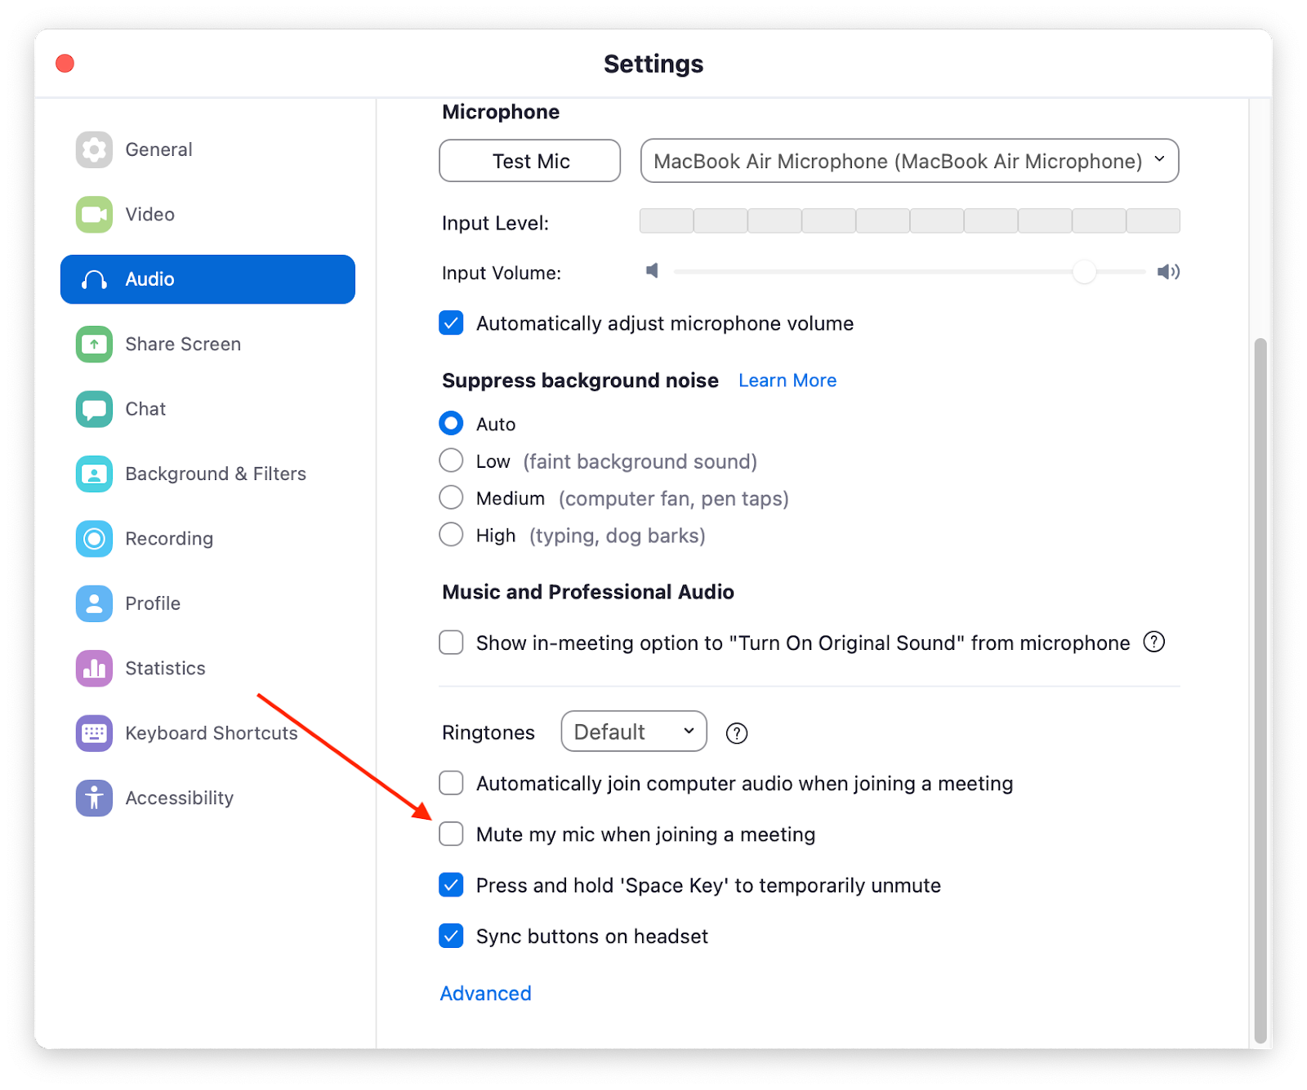Image resolution: width=1307 pixels, height=1090 pixels.
Task: Open the microphone device dropdown
Action: pos(909,161)
